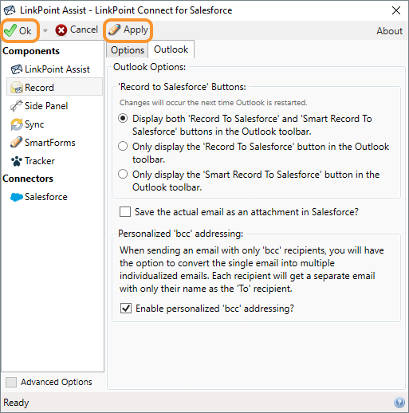Select Only display 'Smart Record To Salesforce' option
Screen dimensions: 409x413
(x=123, y=174)
